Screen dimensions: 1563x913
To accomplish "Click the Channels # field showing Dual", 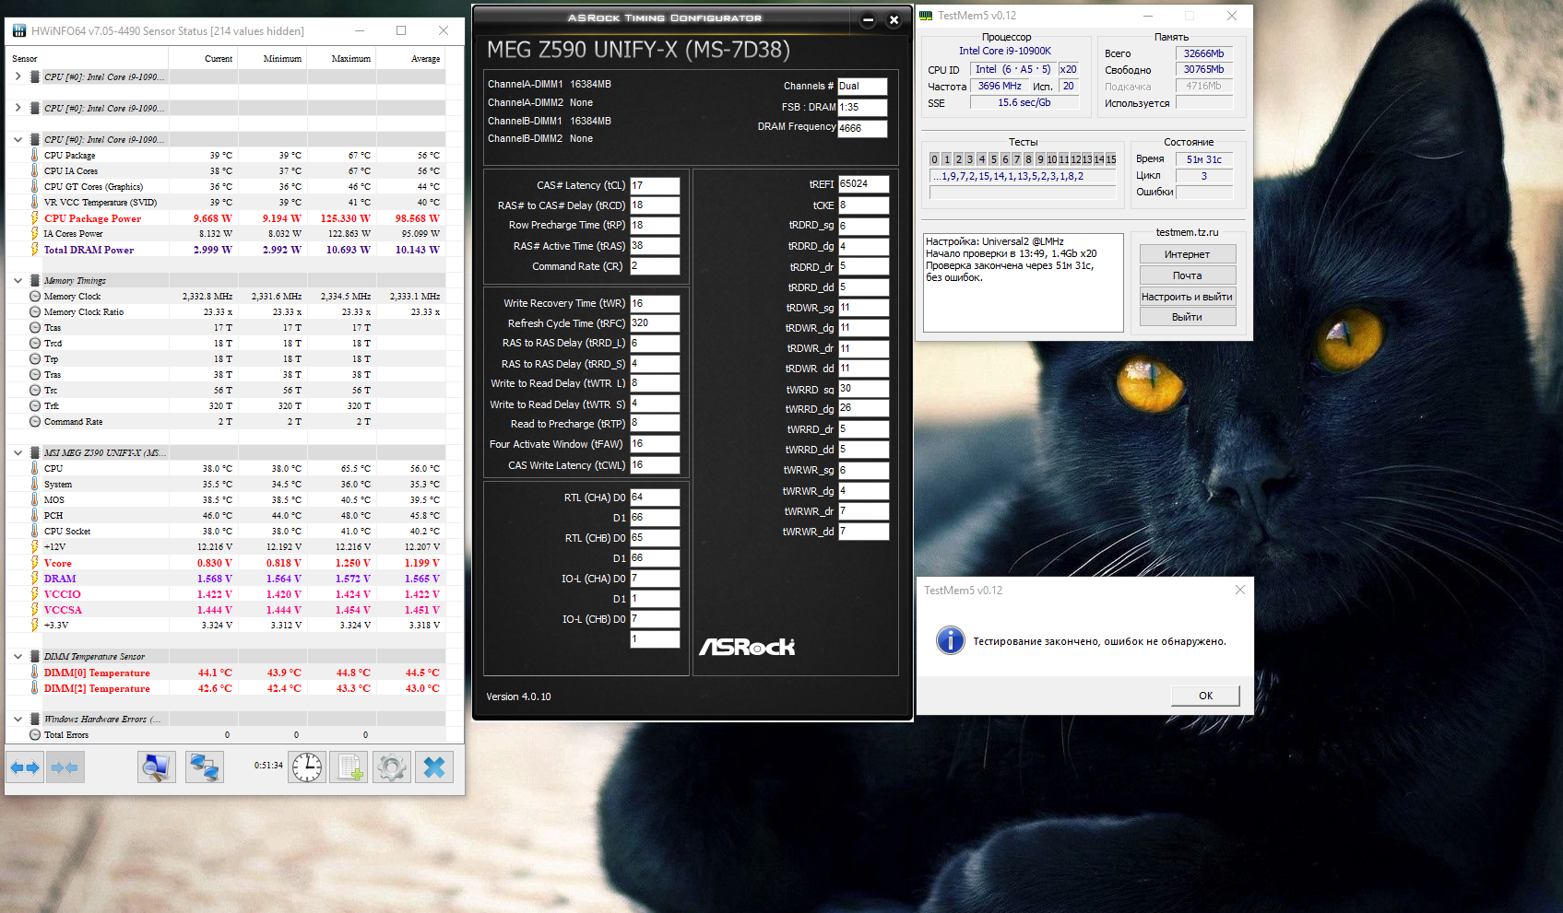I will pyautogui.click(x=862, y=86).
